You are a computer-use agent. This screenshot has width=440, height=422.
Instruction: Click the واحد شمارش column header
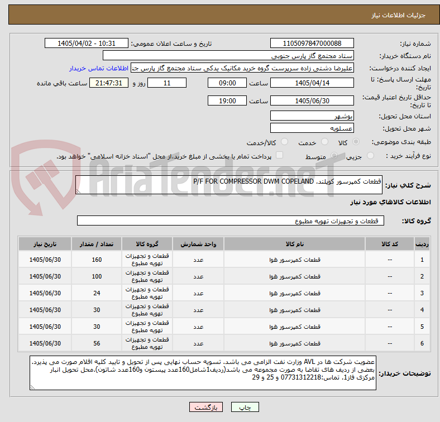(198, 244)
